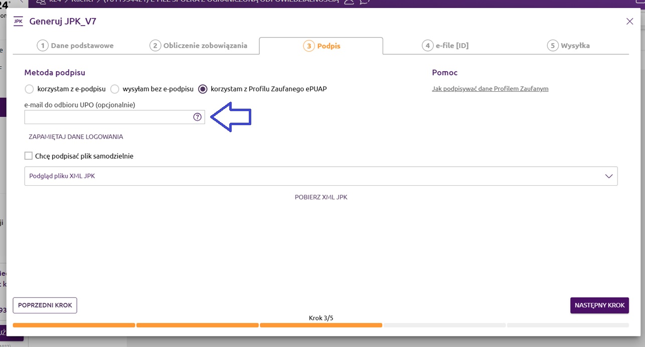The width and height of the screenshot is (645, 347).
Task: Focus the UPO e-mail input field
Action: click(108, 117)
